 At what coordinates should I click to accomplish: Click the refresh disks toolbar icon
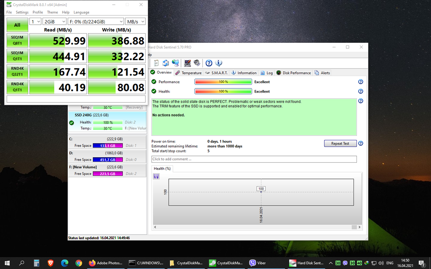pyautogui.click(x=165, y=63)
